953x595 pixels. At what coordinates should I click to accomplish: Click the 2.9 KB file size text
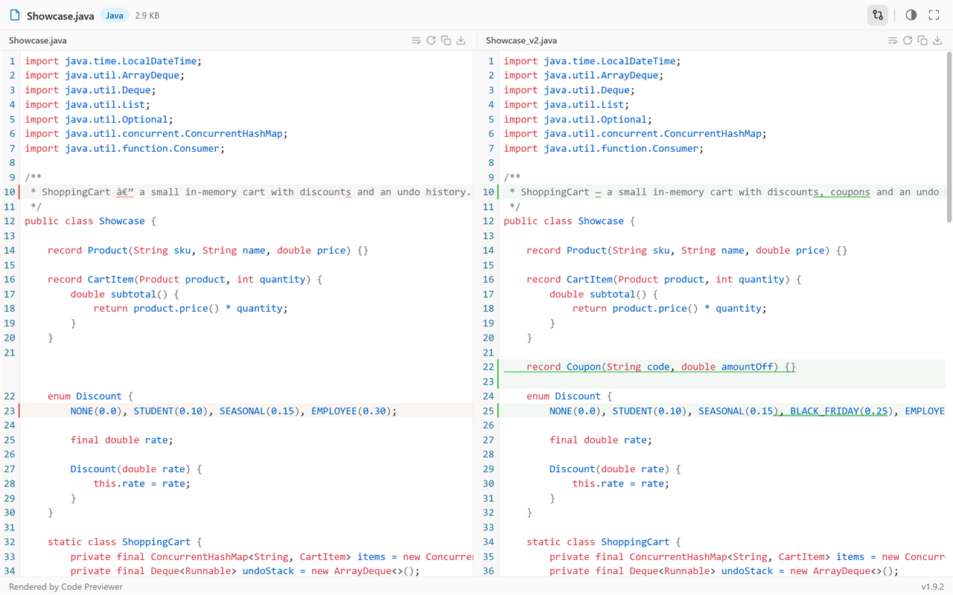147,16
